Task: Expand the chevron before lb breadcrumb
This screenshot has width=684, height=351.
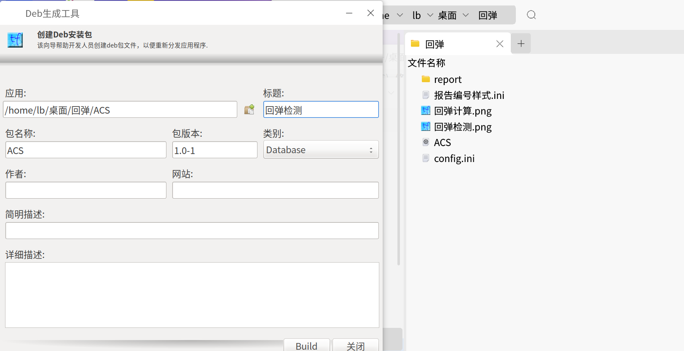Action: 400,15
